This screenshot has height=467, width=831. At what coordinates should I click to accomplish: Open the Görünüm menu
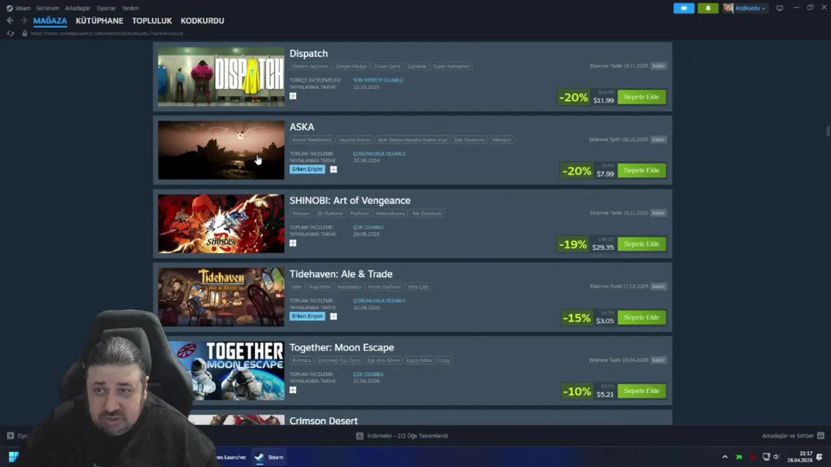point(47,8)
